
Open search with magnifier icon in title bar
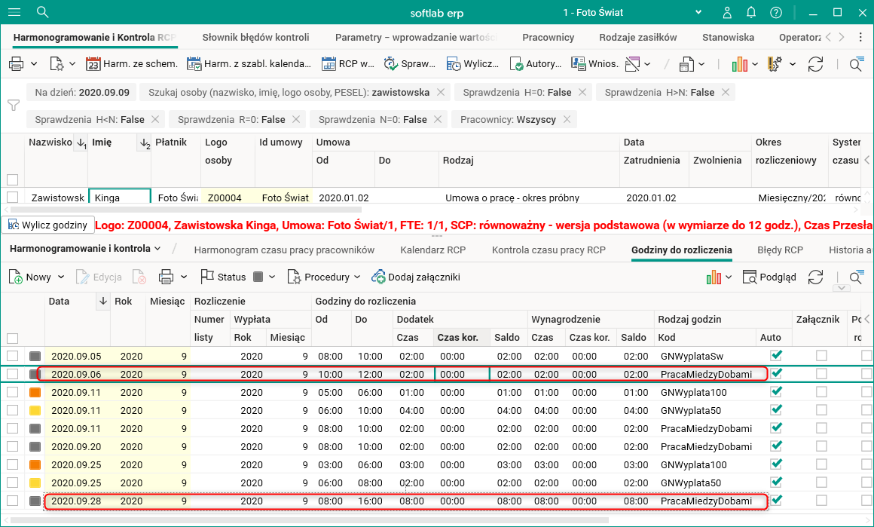(42, 12)
